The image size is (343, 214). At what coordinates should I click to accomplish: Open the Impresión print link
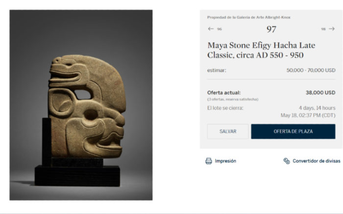click(x=225, y=161)
